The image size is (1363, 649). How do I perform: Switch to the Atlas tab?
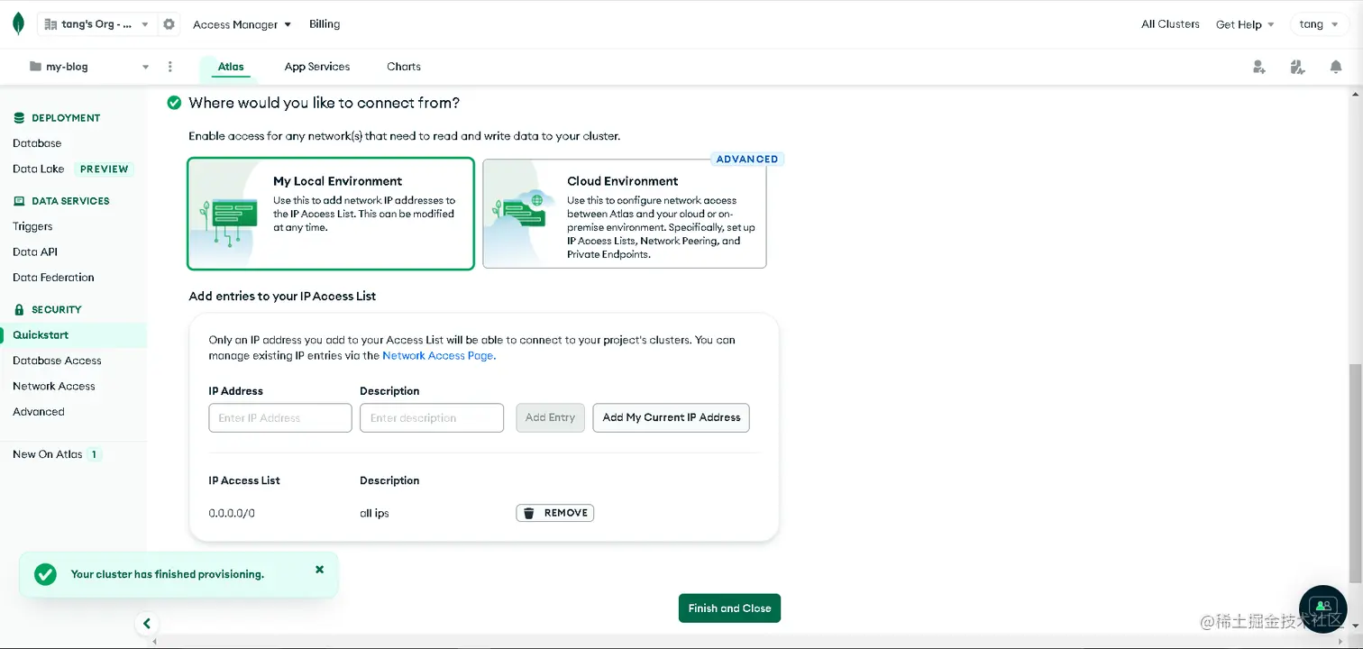231,67
